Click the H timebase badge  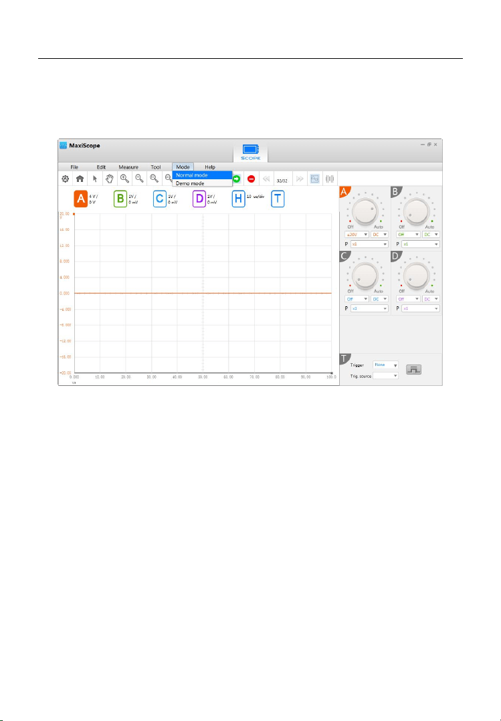tap(238, 199)
